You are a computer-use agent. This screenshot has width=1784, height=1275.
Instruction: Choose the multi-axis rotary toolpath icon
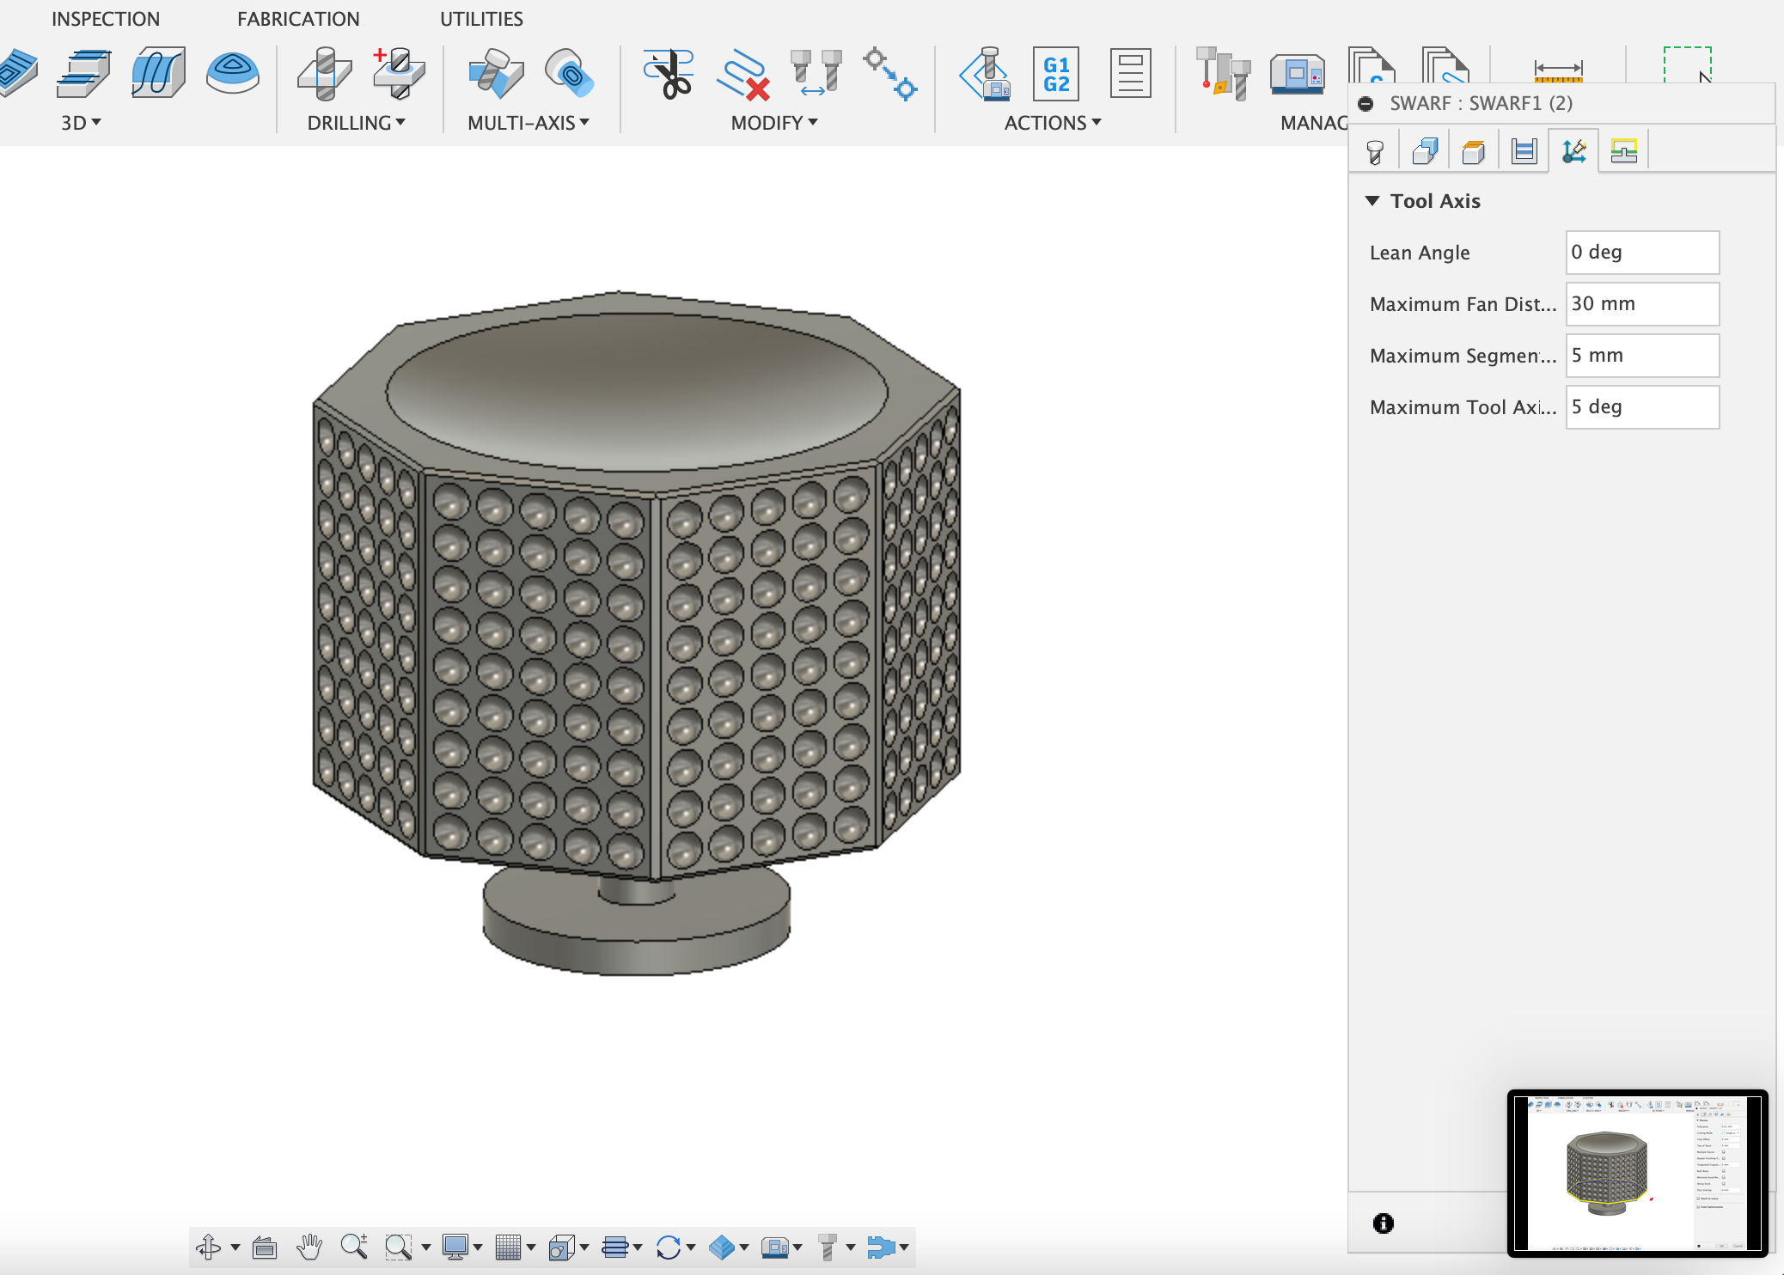(x=569, y=73)
